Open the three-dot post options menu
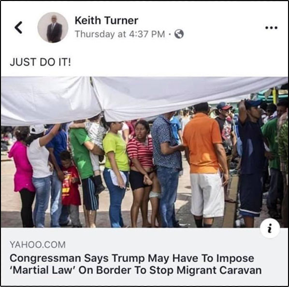The width and height of the screenshot is (289, 287). [x=271, y=28]
